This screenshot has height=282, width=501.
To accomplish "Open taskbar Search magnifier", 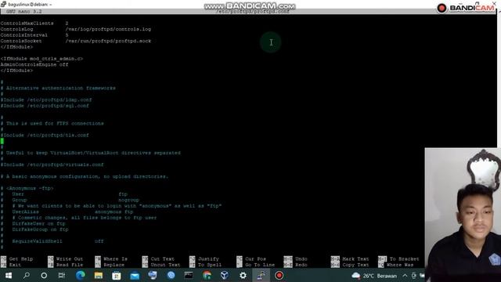I will (27, 275).
